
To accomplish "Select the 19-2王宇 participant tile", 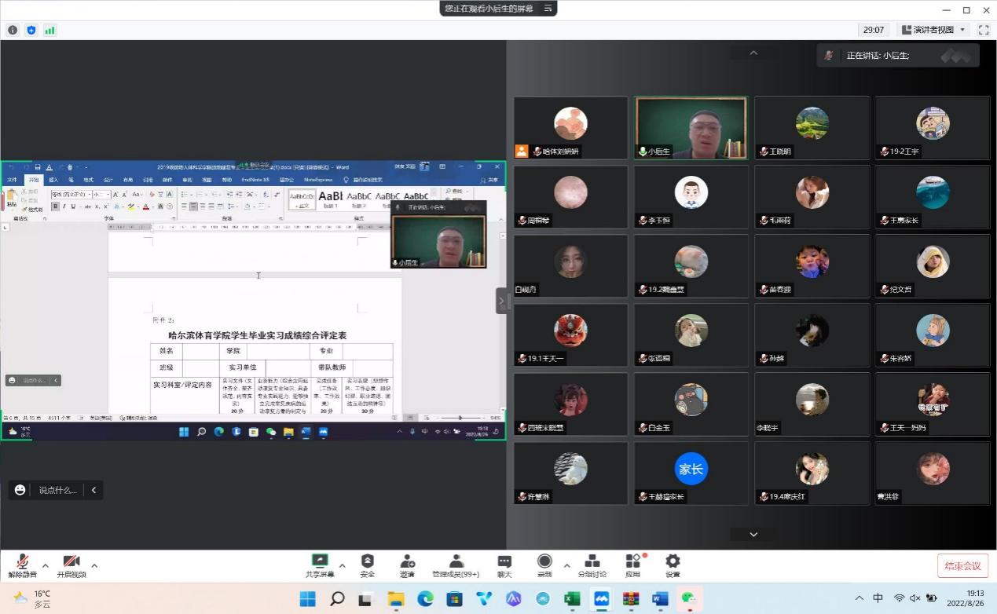I will [x=933, y=127].
